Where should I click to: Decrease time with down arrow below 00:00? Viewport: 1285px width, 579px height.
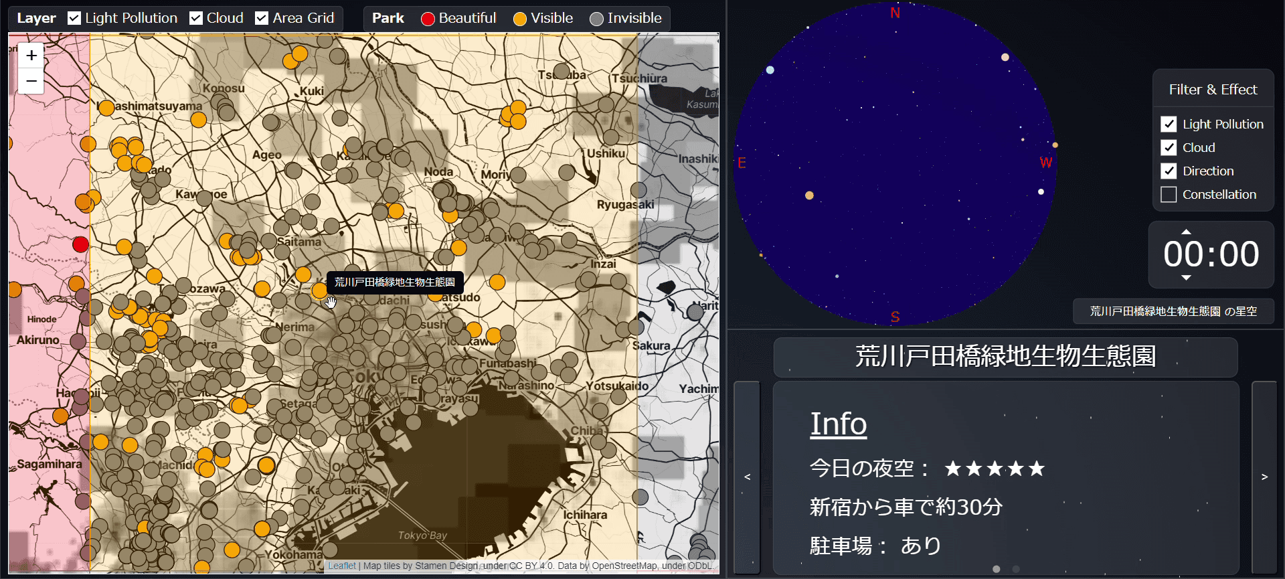click(x=1186, y=277)
